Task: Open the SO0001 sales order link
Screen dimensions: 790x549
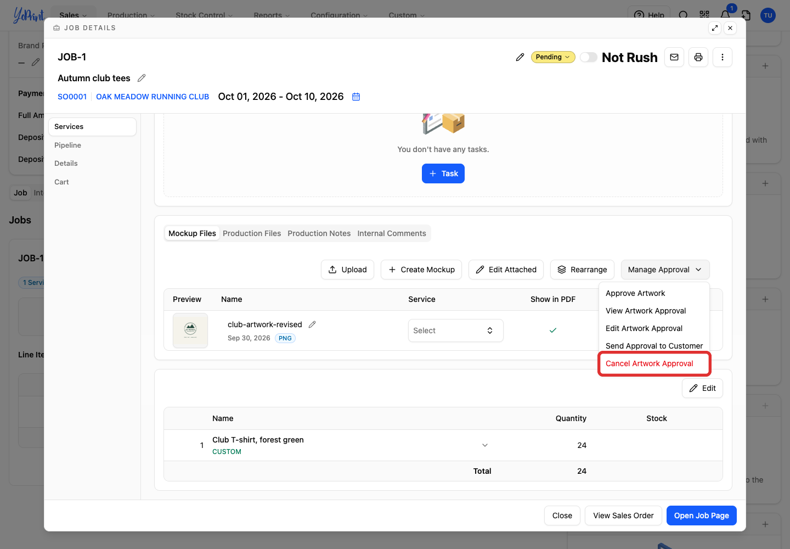Action: [x=72, y=97]
